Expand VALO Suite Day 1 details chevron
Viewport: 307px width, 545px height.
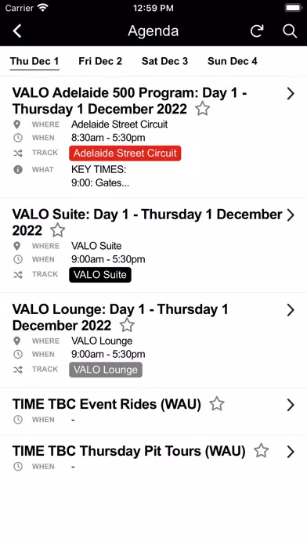coord(291,215)
